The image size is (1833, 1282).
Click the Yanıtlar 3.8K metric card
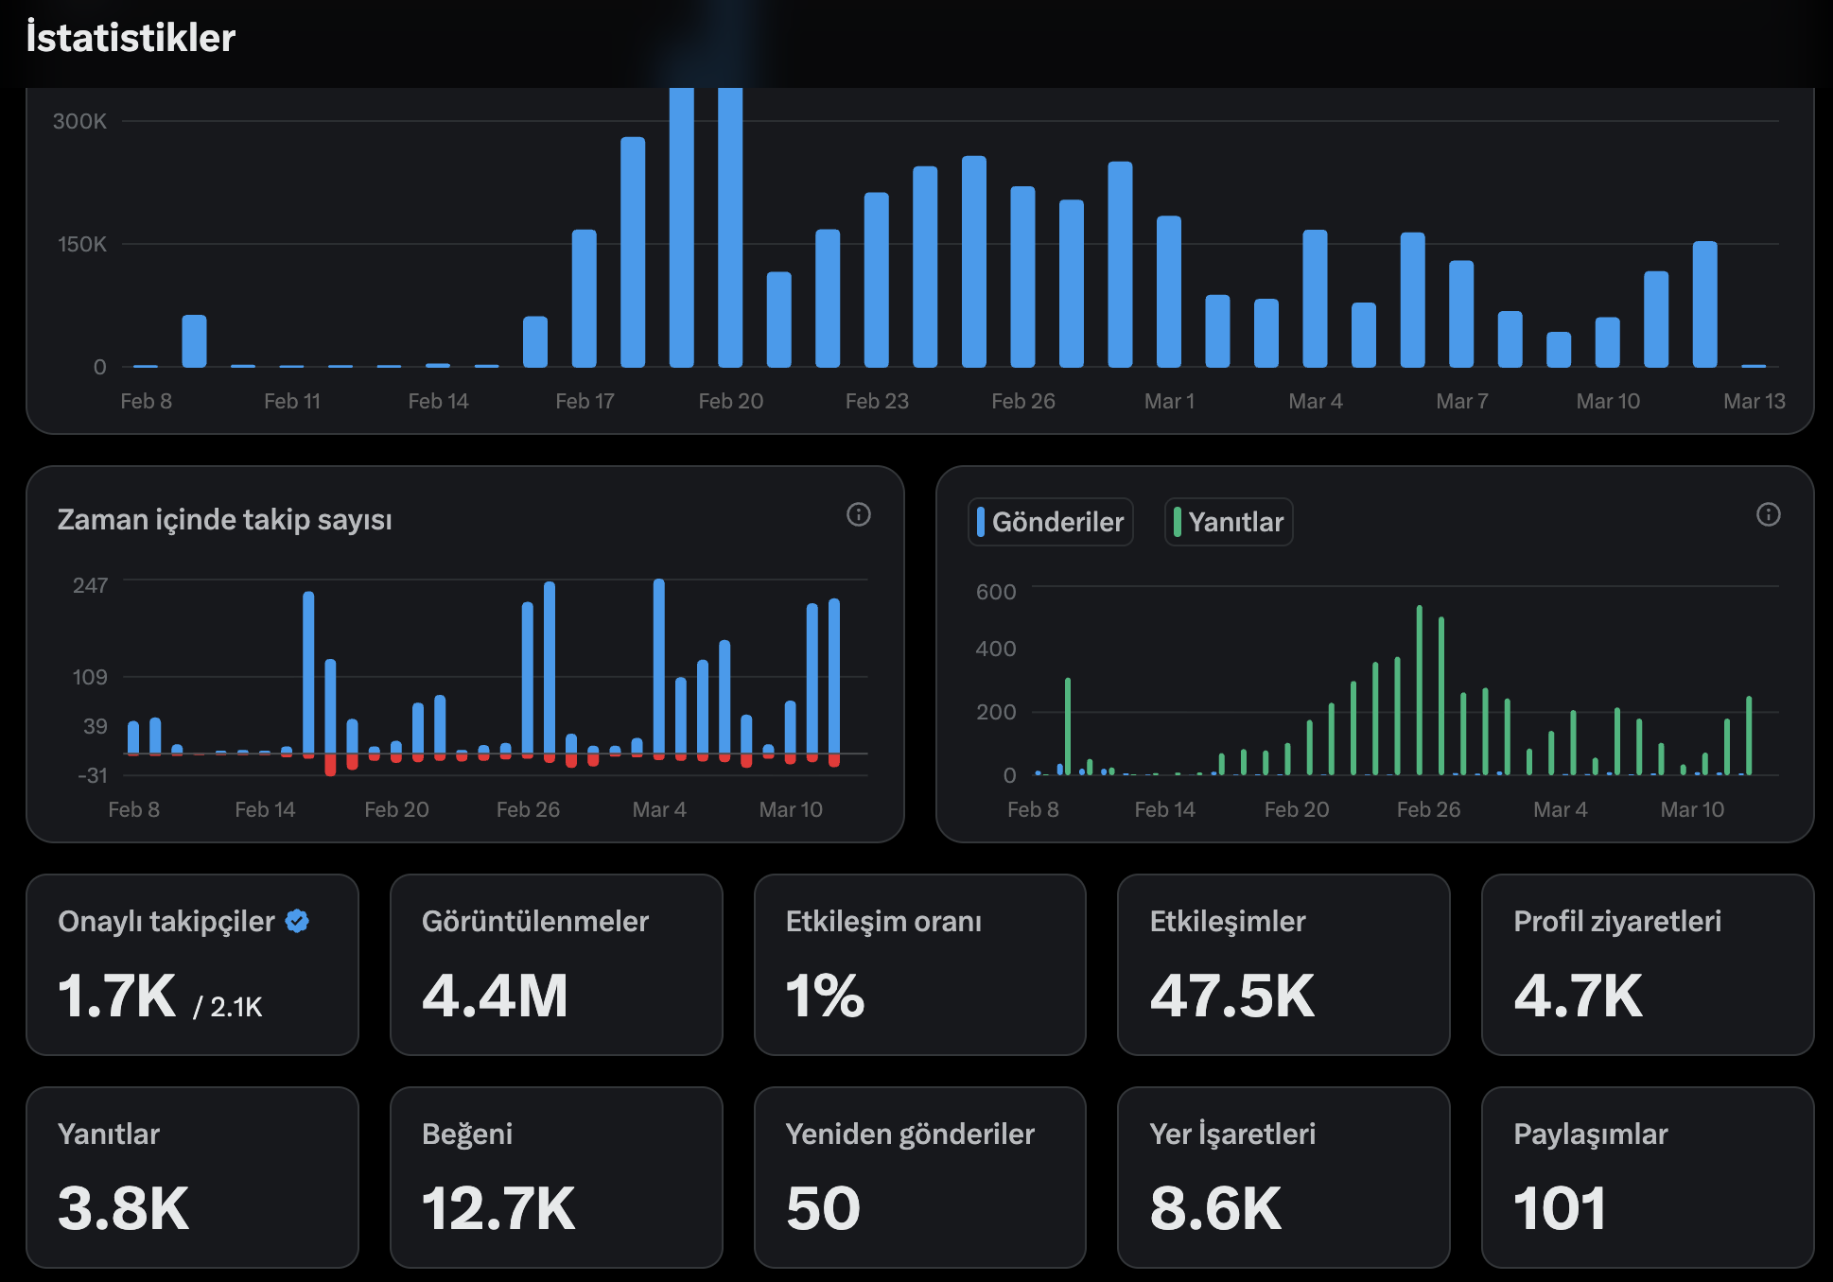point(192,1177)
